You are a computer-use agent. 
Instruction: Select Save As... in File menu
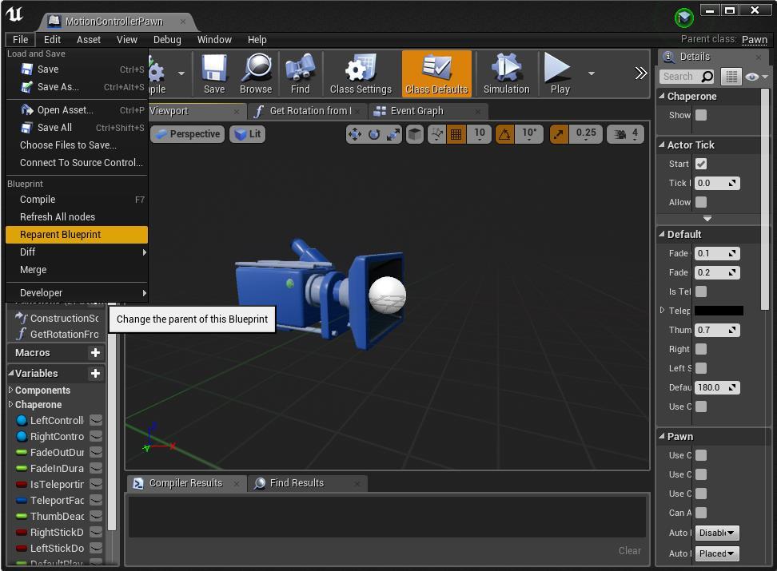77,87
